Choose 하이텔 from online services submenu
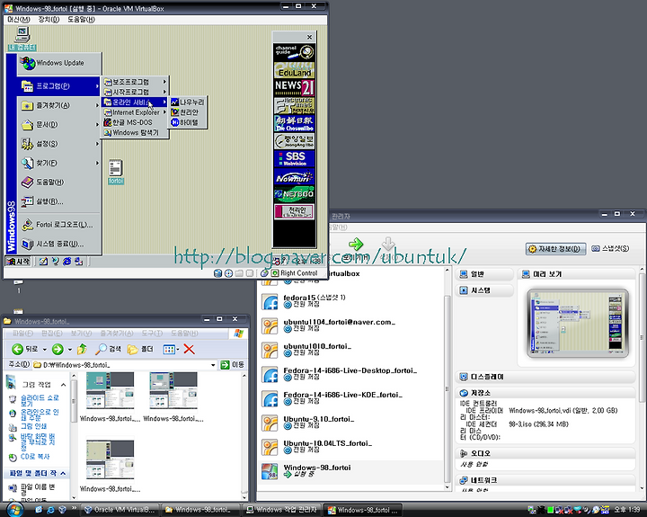Viewport: 647px width, 517px height. point(188,122)
